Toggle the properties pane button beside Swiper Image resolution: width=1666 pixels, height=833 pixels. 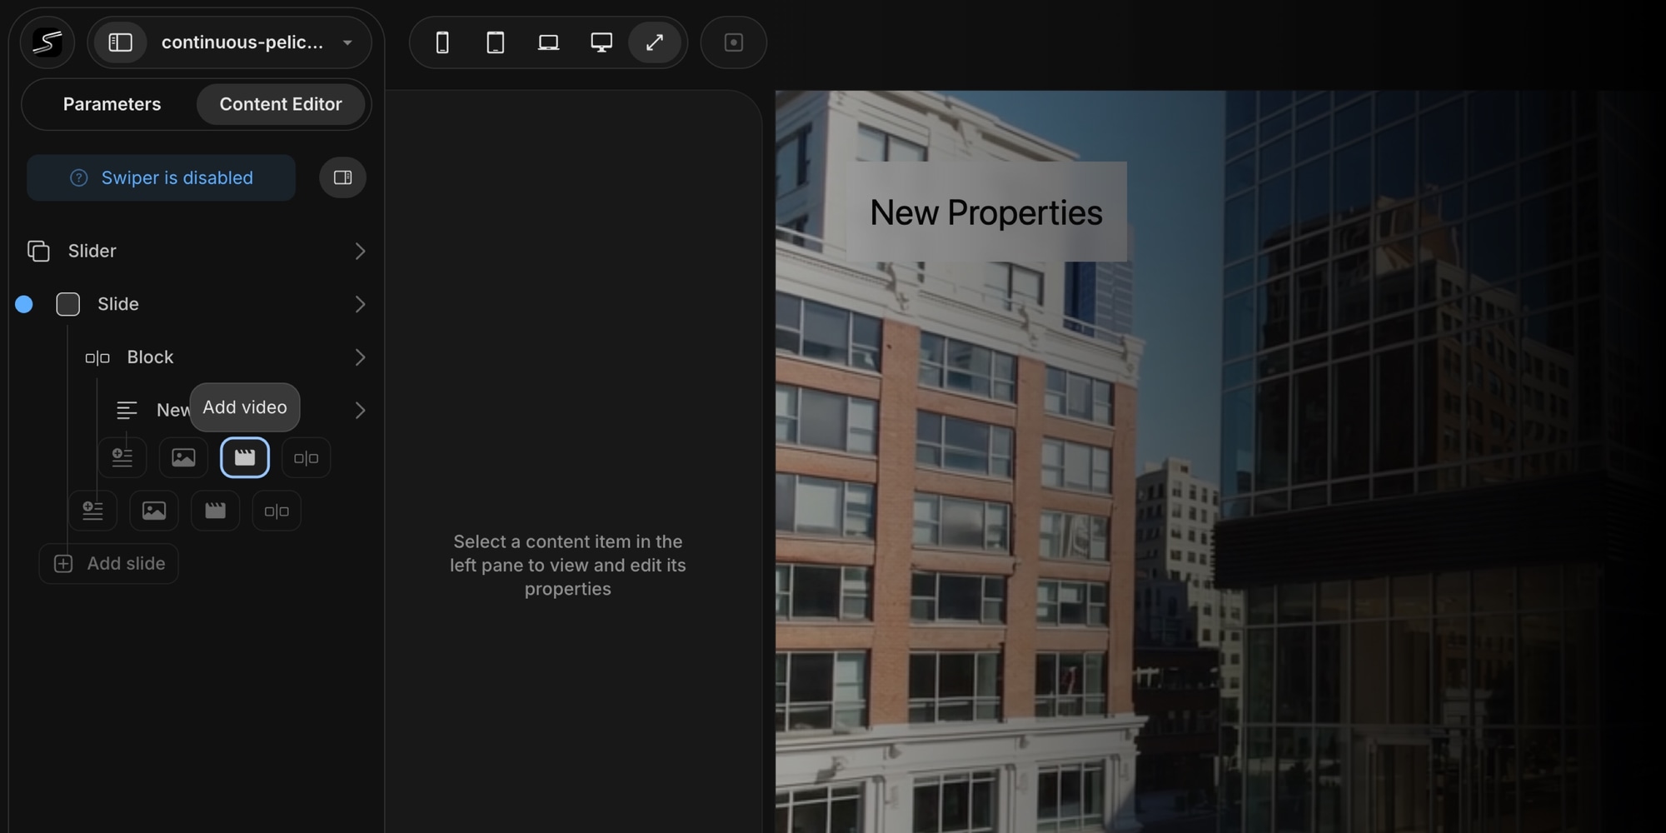point(342,177)
